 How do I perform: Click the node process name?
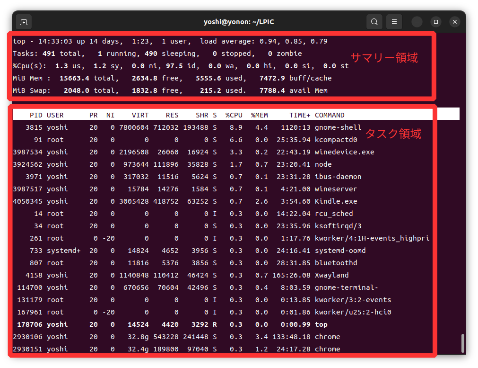coord(323,164)
